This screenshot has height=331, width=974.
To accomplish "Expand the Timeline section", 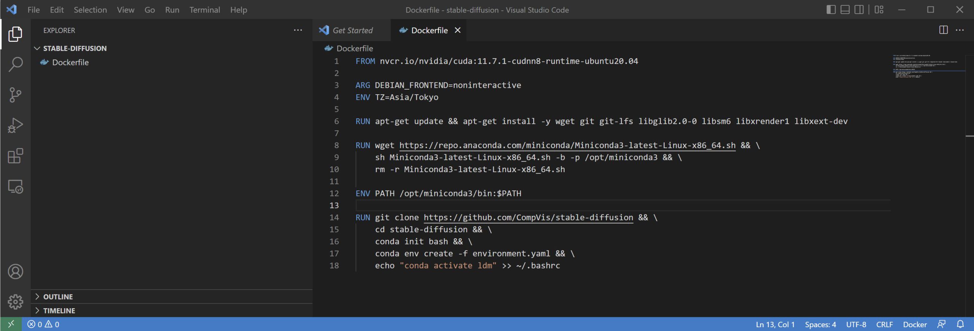I will click(x=59, y=310).
